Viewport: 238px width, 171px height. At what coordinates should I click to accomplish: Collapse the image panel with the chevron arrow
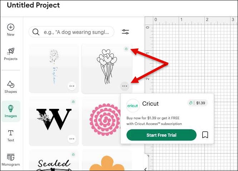click(145, 169)
